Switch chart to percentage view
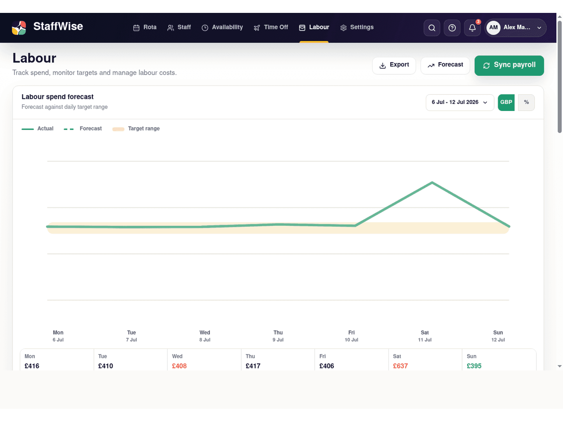The image size is (563, 422). 526,102
